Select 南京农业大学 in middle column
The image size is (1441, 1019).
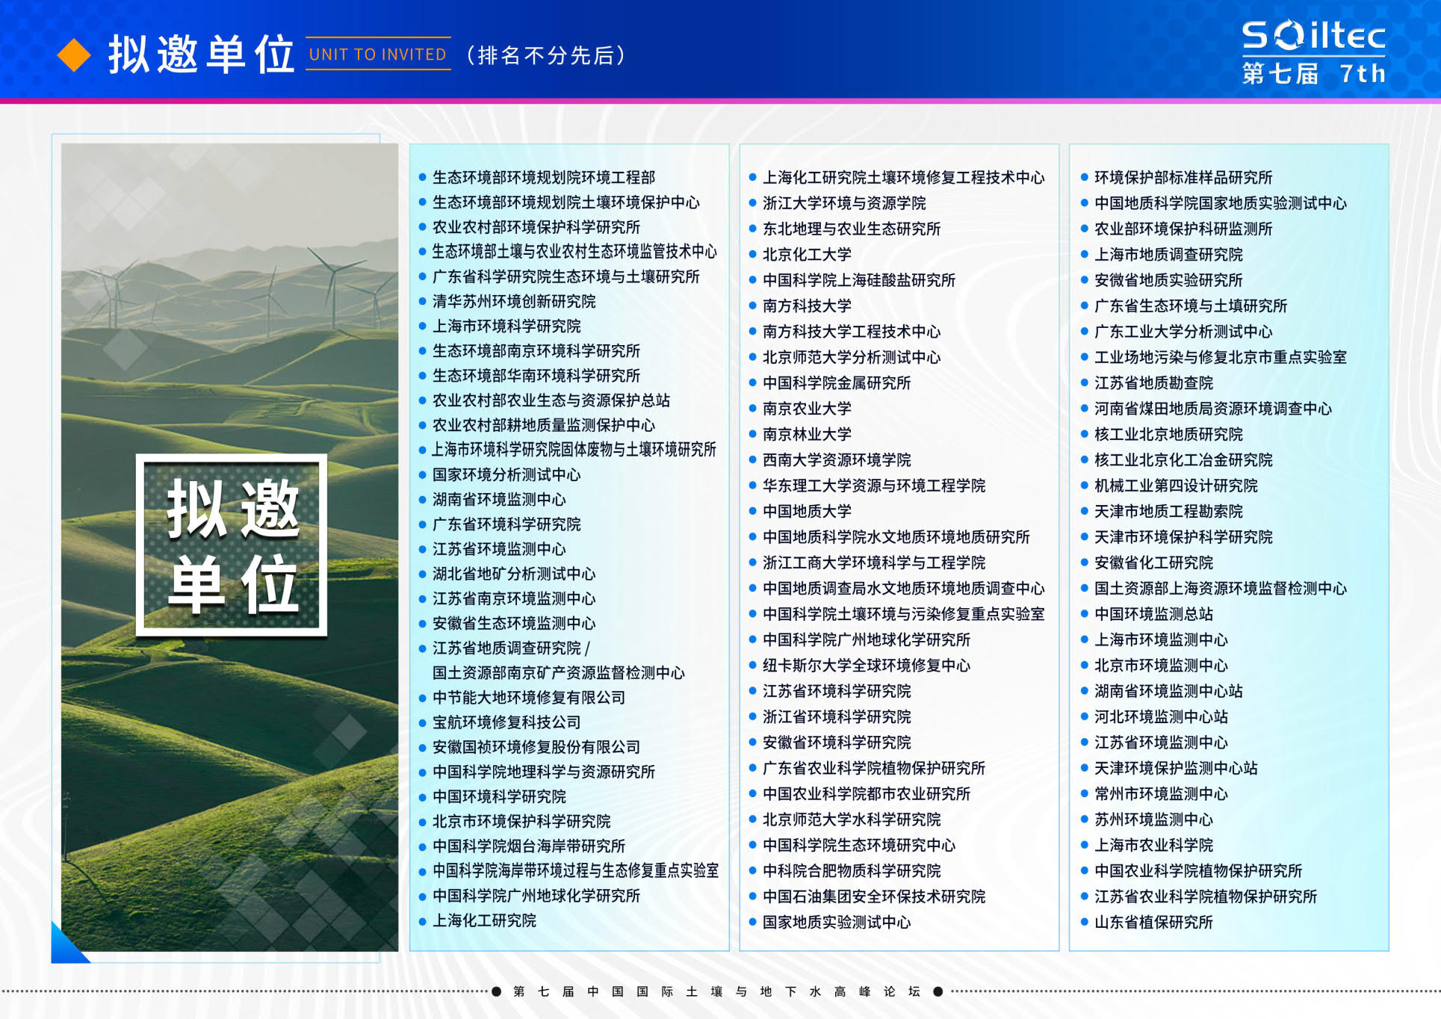807,408
